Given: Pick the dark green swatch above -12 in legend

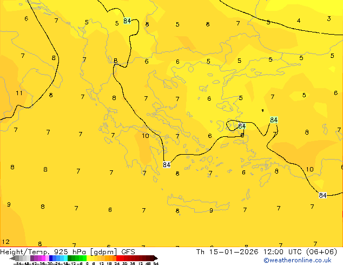Looking at the screenshot, I should point(70,258).
